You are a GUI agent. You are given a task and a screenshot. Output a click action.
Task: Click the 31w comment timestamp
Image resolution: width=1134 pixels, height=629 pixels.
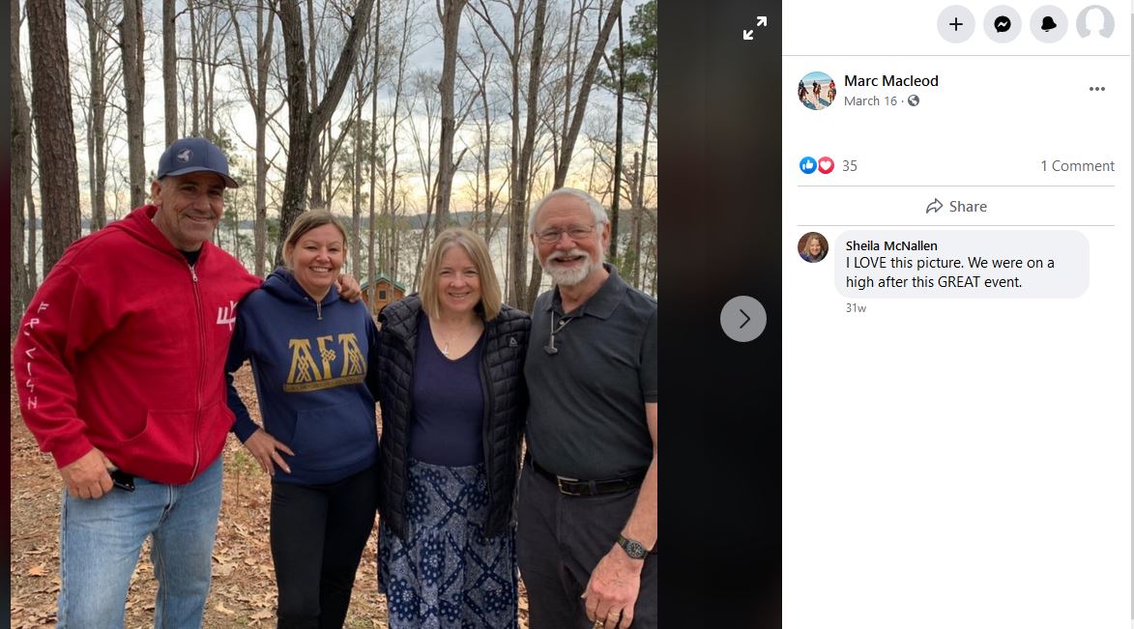(x=857, y=307)
